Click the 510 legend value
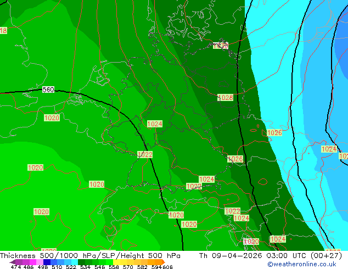 pos(57,267)
